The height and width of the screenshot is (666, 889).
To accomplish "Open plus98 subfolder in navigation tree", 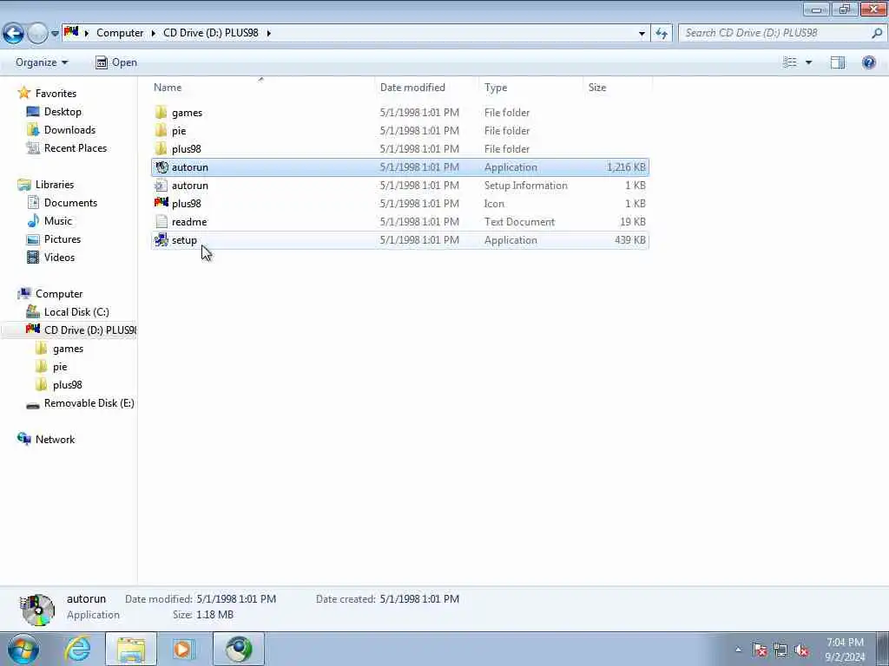I will (x=67, y=384).
